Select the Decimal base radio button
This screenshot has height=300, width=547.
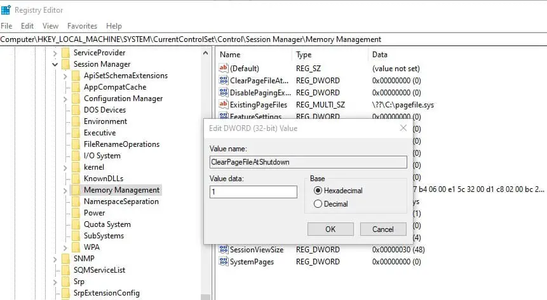click(x=318, y=204)
